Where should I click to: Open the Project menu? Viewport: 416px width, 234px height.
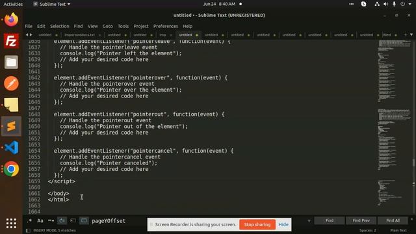point(141,26)
